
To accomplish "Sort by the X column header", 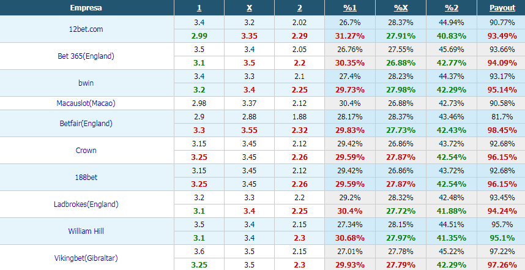I will point(250,8).
